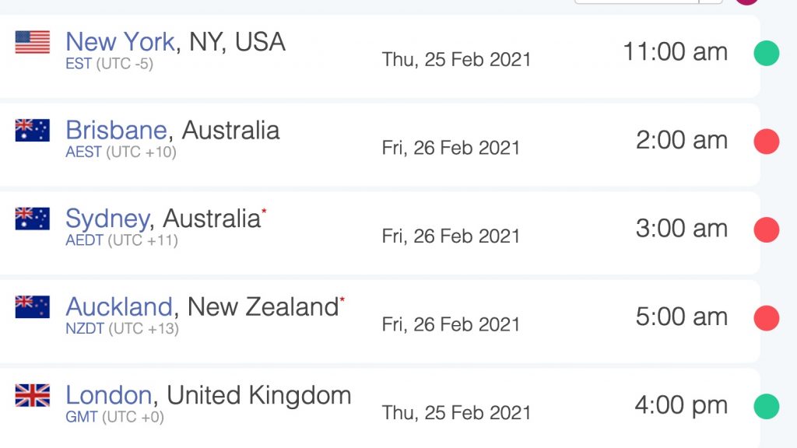Click the AEDT time zone link
The height and width of the screenshot is (448, 797).
84,240
